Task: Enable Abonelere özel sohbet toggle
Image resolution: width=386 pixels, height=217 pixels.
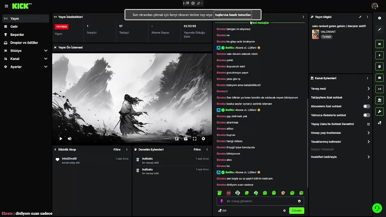Action: pos(366,106)
